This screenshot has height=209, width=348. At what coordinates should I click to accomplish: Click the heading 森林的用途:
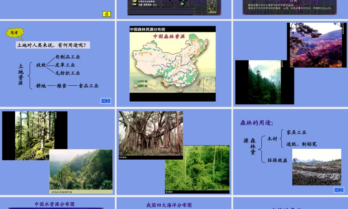point(256,123)
